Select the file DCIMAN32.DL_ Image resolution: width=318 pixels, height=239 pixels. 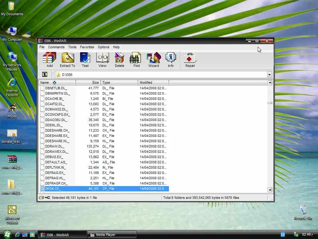(x=57, y=109)
